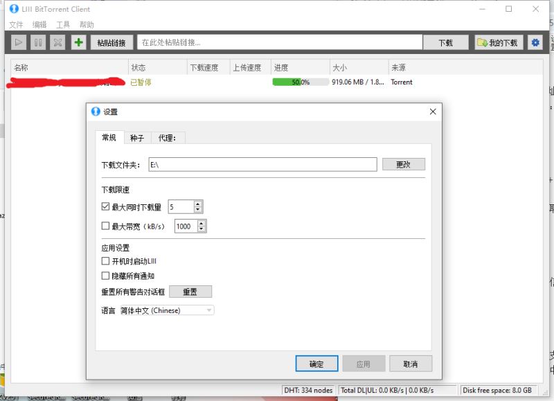
Task: Toggle 最大同时下载量 checkbox
Action: point(105,206)
